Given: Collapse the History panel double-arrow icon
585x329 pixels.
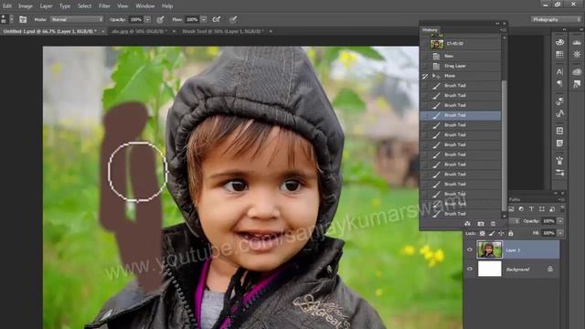Looking at the screenshot, I should tap(497, 24).
